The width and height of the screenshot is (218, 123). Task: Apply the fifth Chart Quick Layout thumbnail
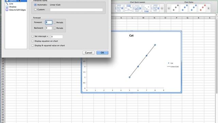coord(155,8)
